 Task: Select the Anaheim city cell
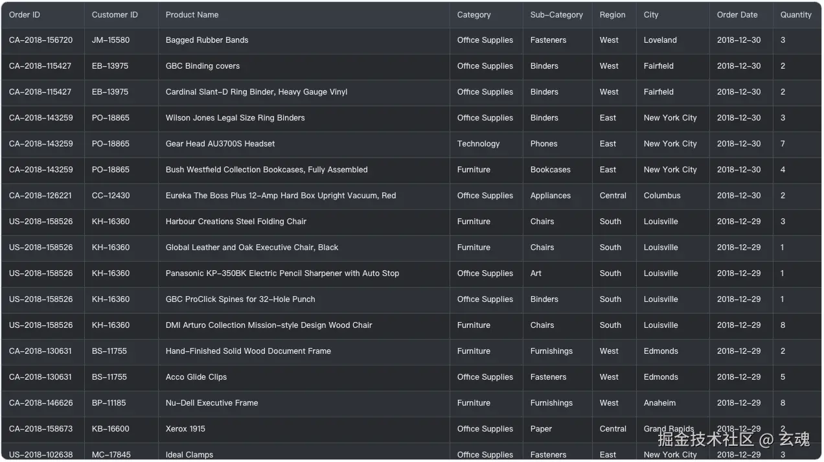click(659, 403)
